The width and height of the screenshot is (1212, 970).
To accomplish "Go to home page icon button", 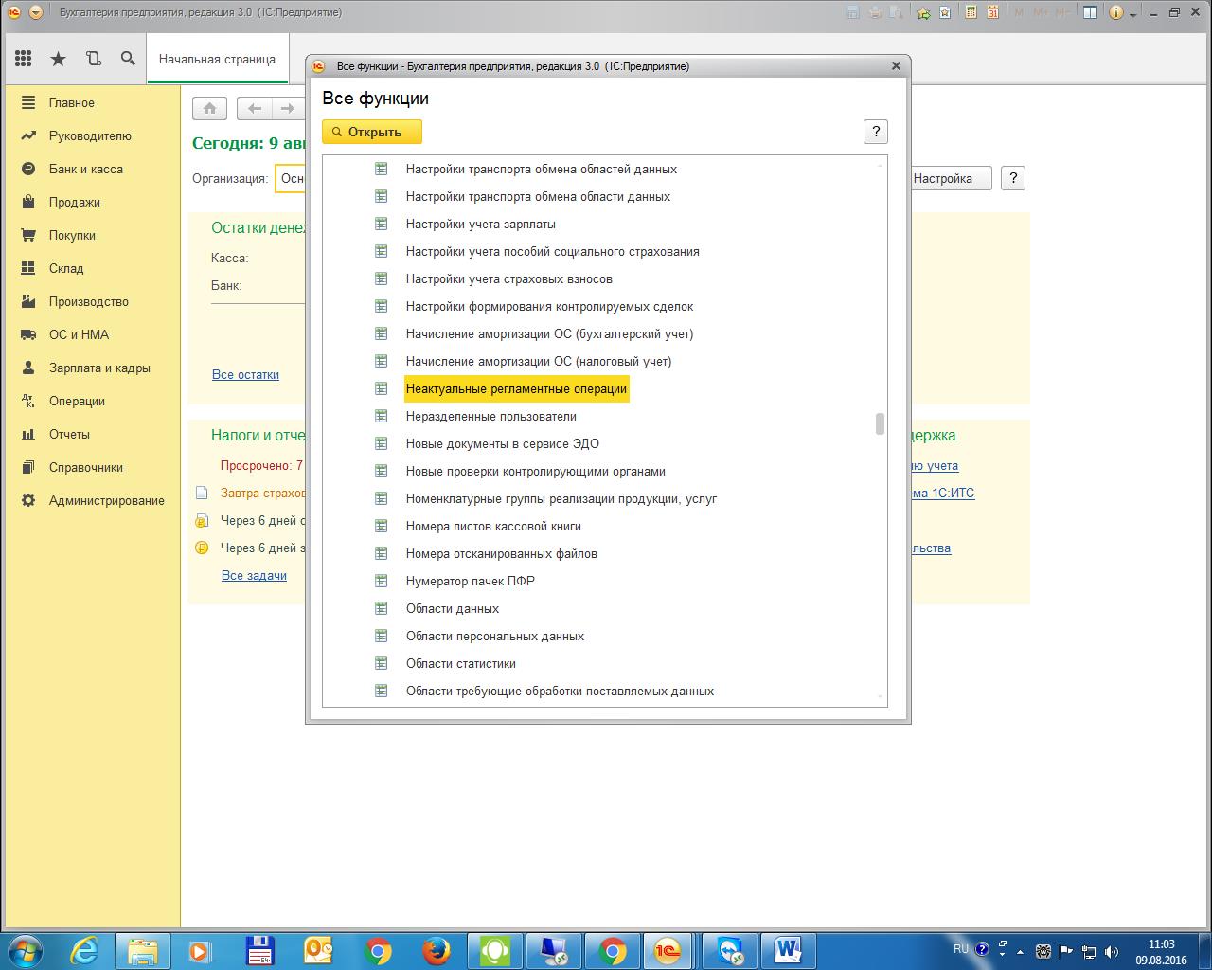I will pyautogui.click(x=209, y=108).
